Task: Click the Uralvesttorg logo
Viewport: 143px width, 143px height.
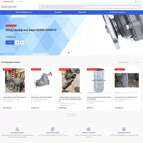Action: [9, 7]
